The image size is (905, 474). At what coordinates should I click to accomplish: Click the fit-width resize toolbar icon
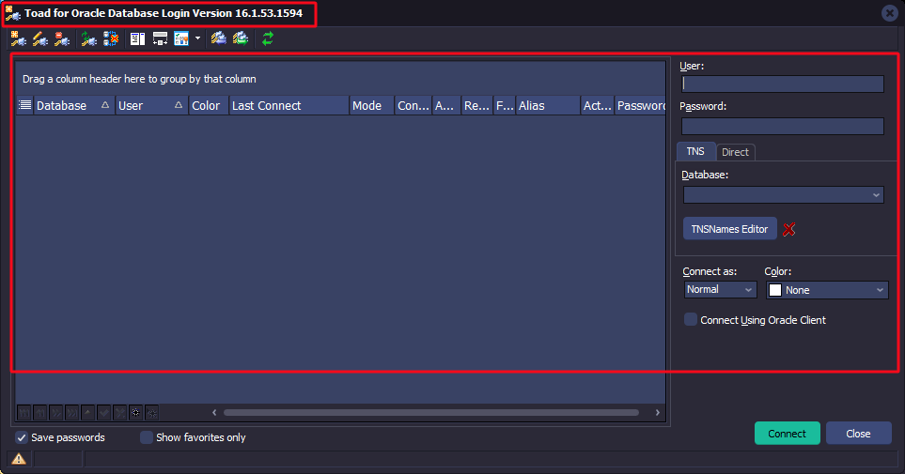160,38
